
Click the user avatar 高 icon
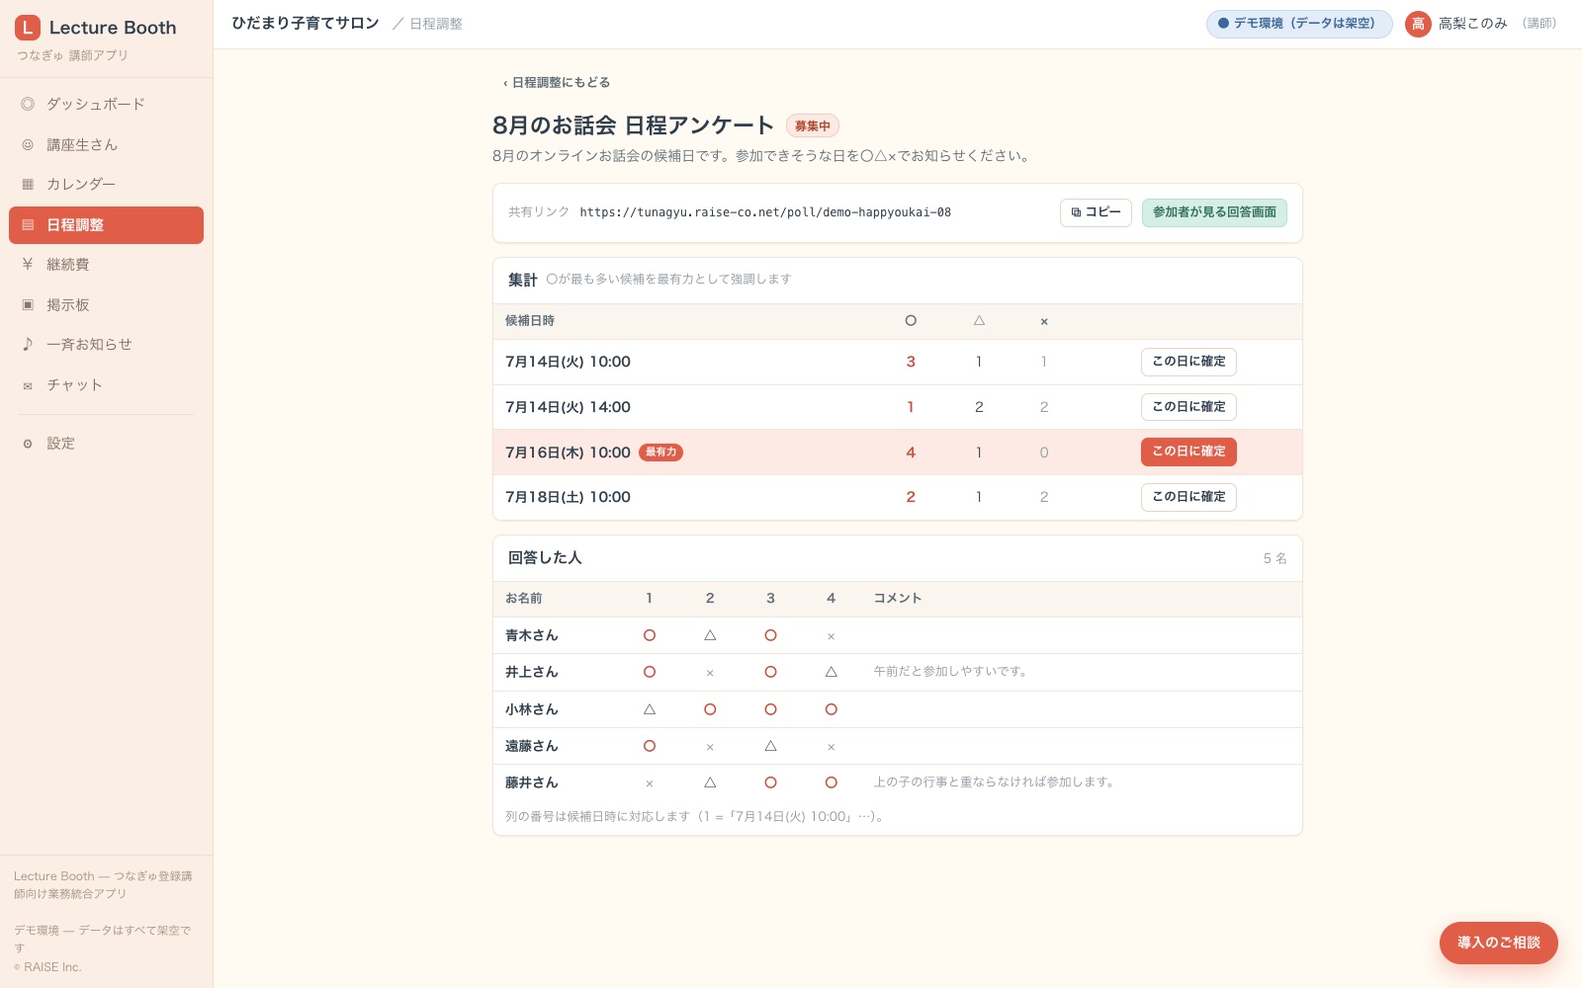tap(1418, 24)
